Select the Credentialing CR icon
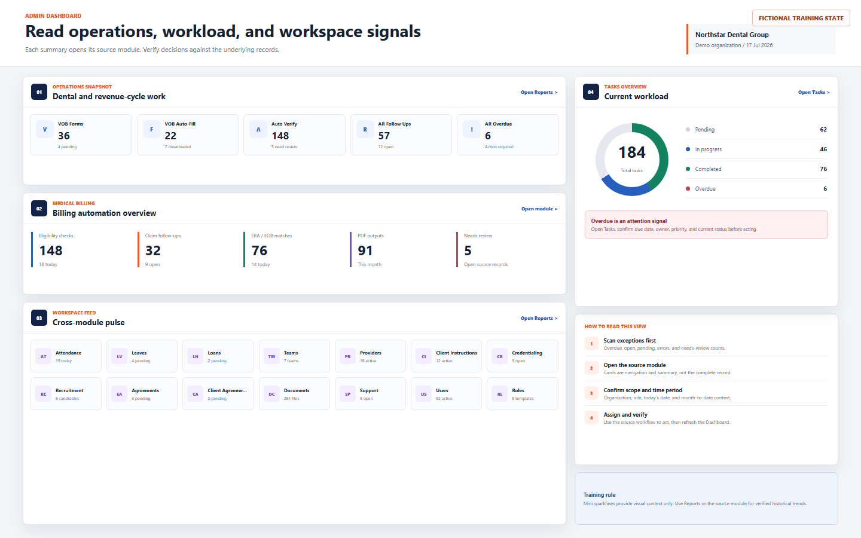Image resolution: width=861 pixels, height=538 pixels. (x=500, y=356)
